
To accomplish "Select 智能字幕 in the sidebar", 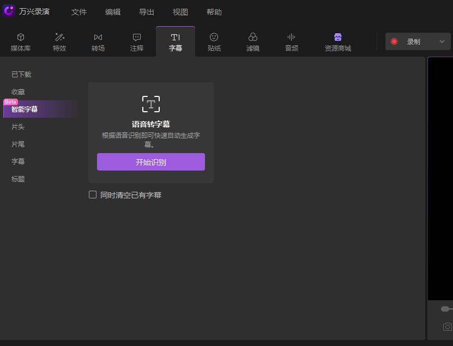I will pyautogui.click(x=42, y=109).
